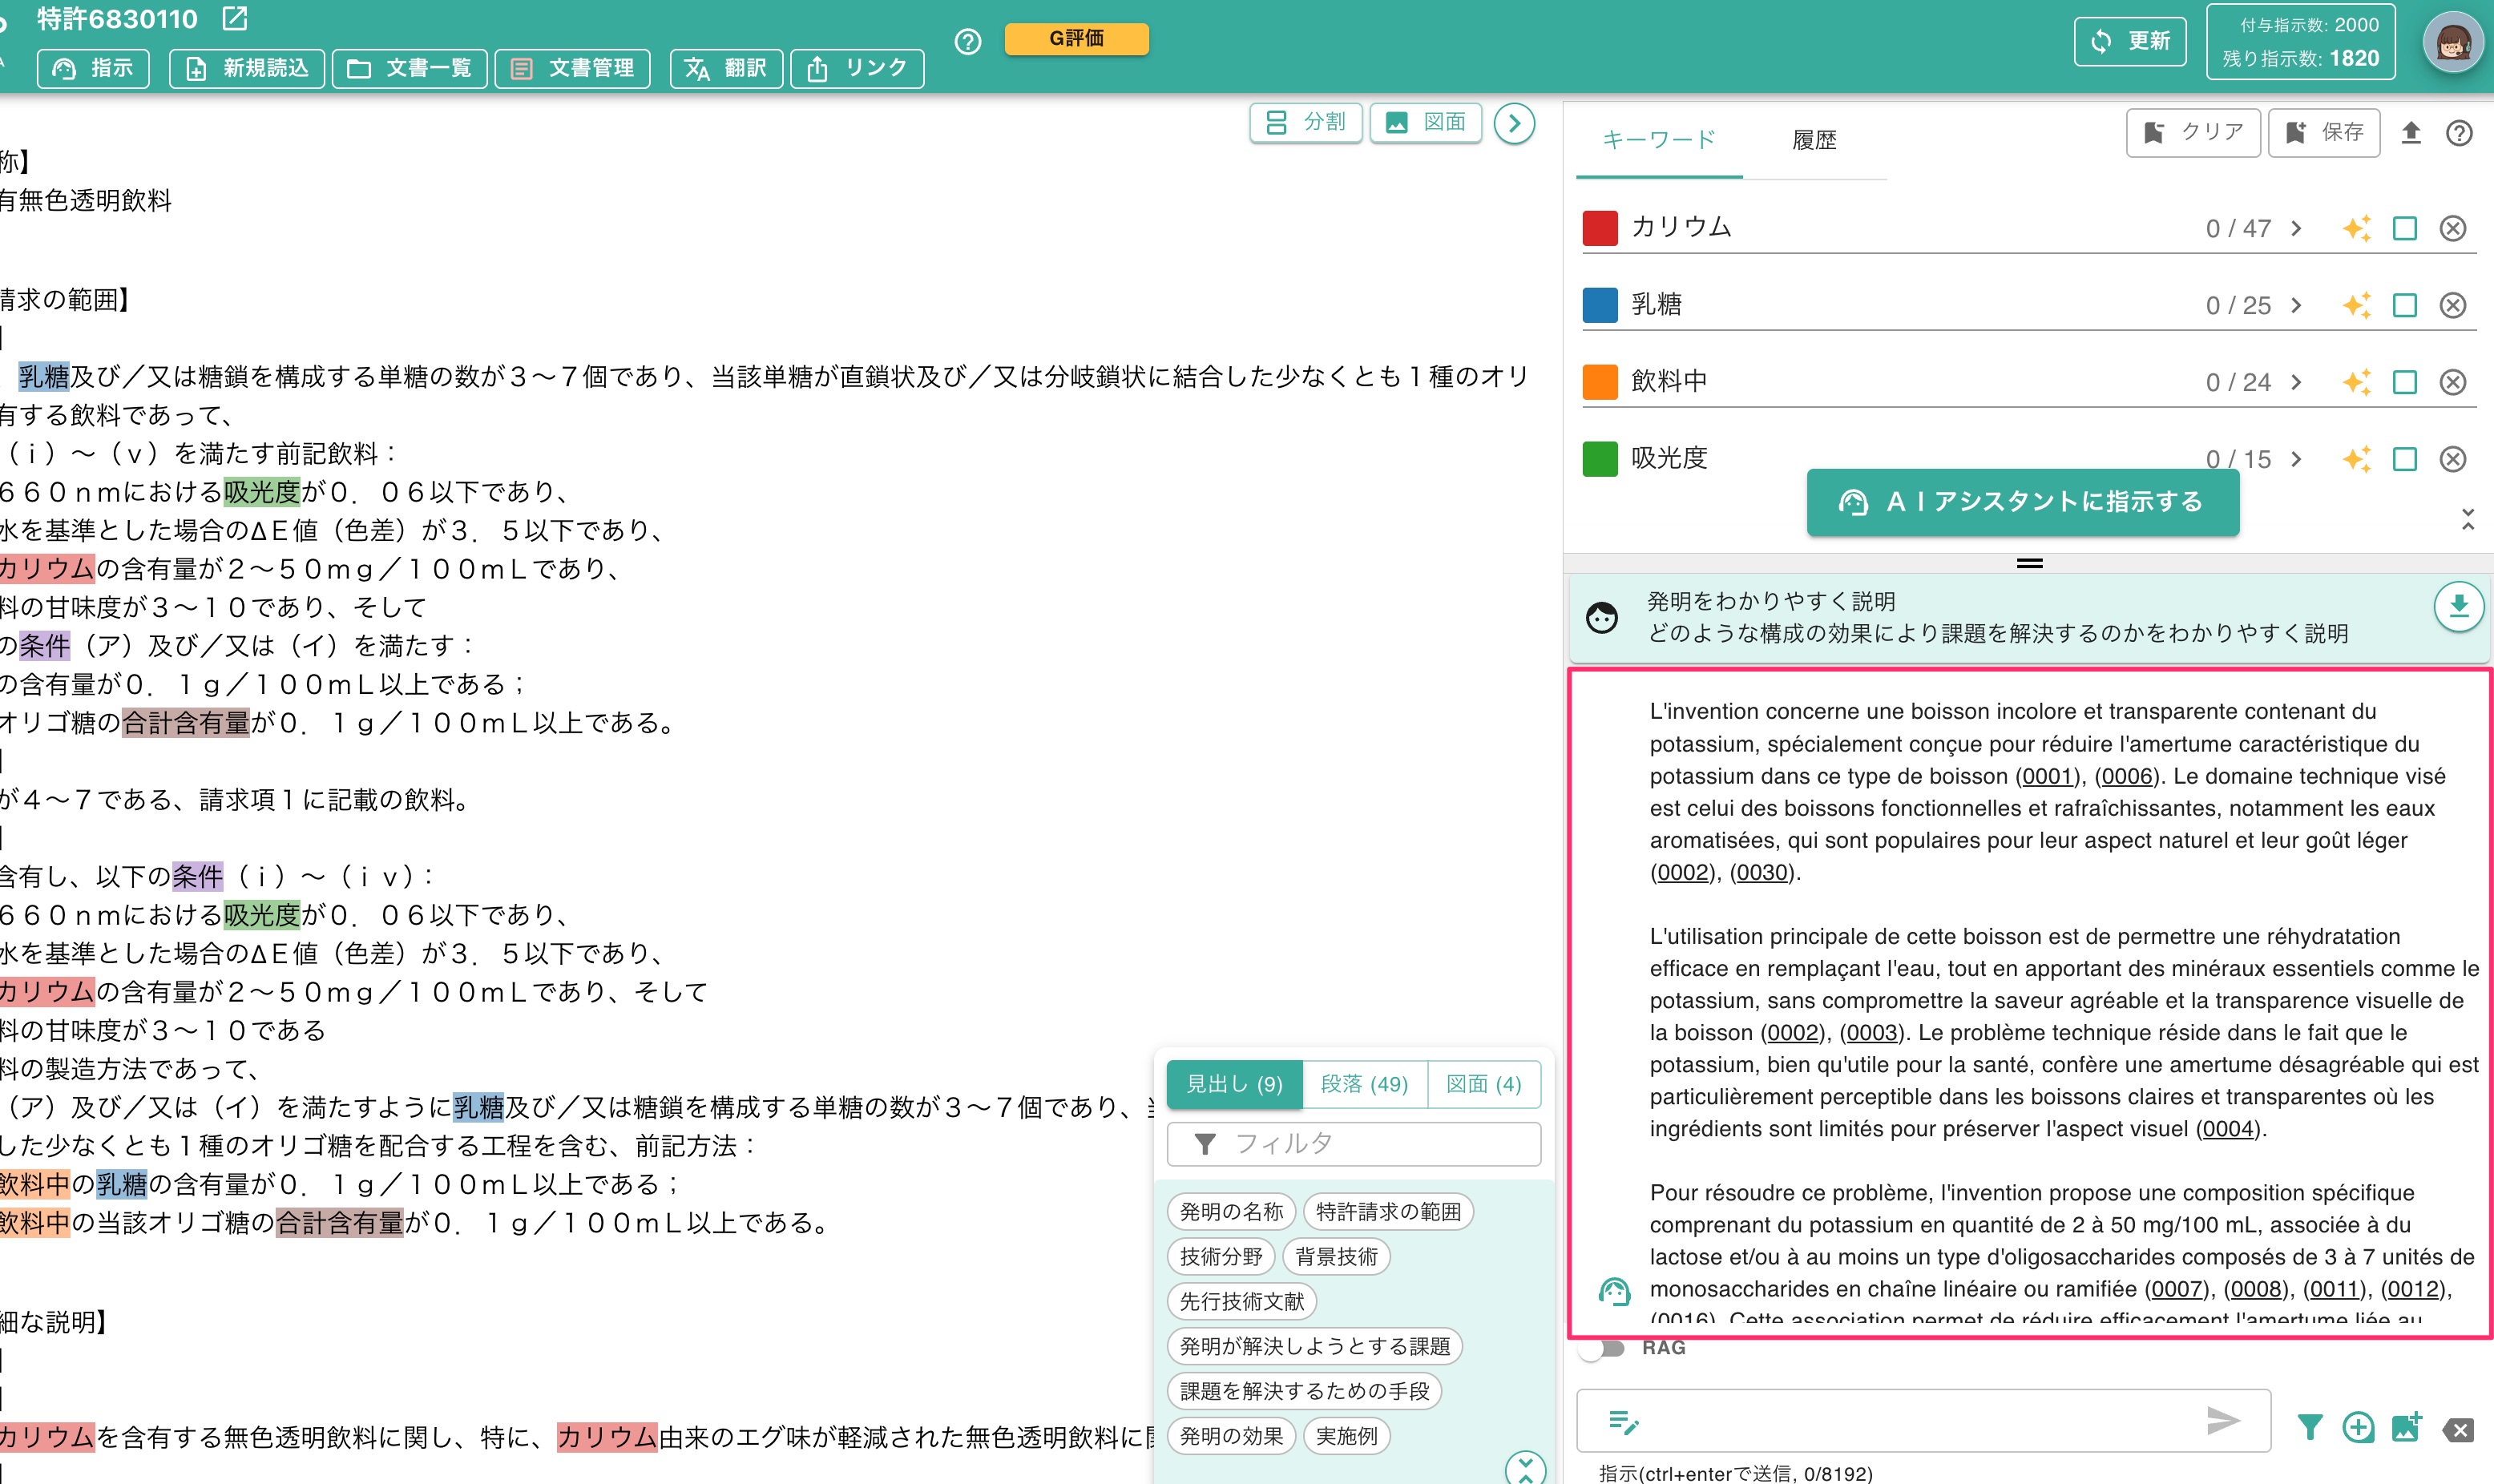
Task: Jump to 背景技術 heading chip
Action: pos(1336,1257)
